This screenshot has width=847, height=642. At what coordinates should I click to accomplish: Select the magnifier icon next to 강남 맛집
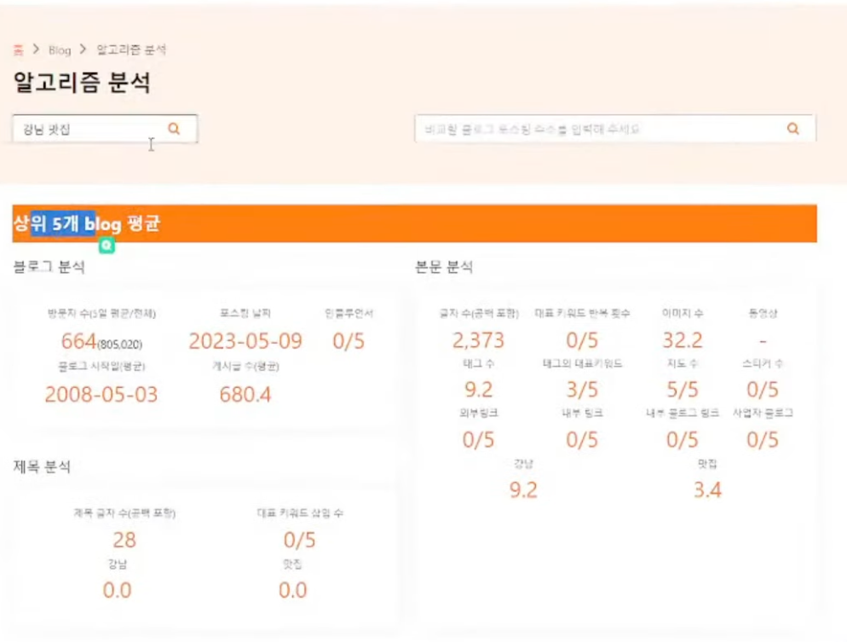176,128
